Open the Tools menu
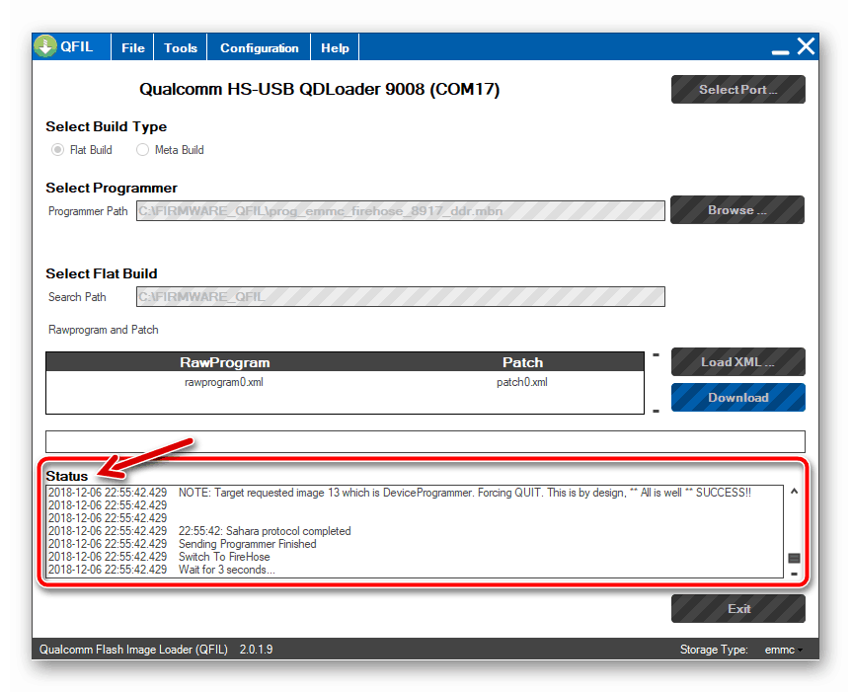Viewport: 851px width, 692px height. coord(181,47)
